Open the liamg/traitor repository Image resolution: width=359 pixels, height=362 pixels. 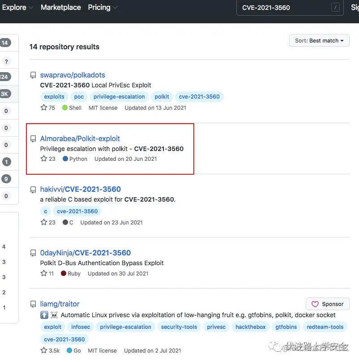[60, 304]
